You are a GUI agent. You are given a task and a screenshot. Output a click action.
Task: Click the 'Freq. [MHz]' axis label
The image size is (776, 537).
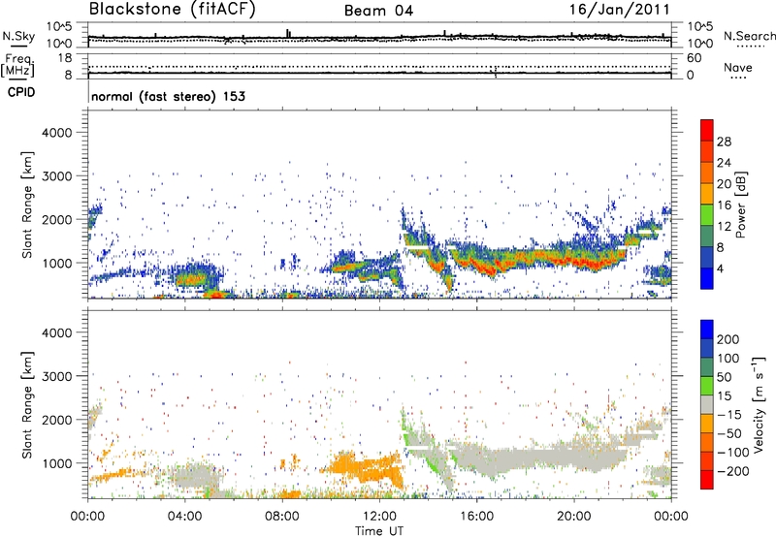[17, 66]
